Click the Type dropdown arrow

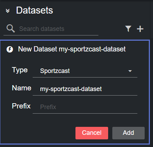(130, 71)
